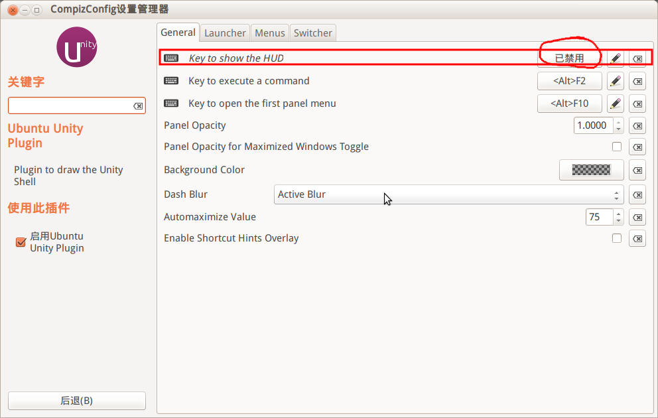Viewport: 658px width, 418px height.
Task: Click the edit pencil for first panel menu key
Action: (x=615, y=104)
